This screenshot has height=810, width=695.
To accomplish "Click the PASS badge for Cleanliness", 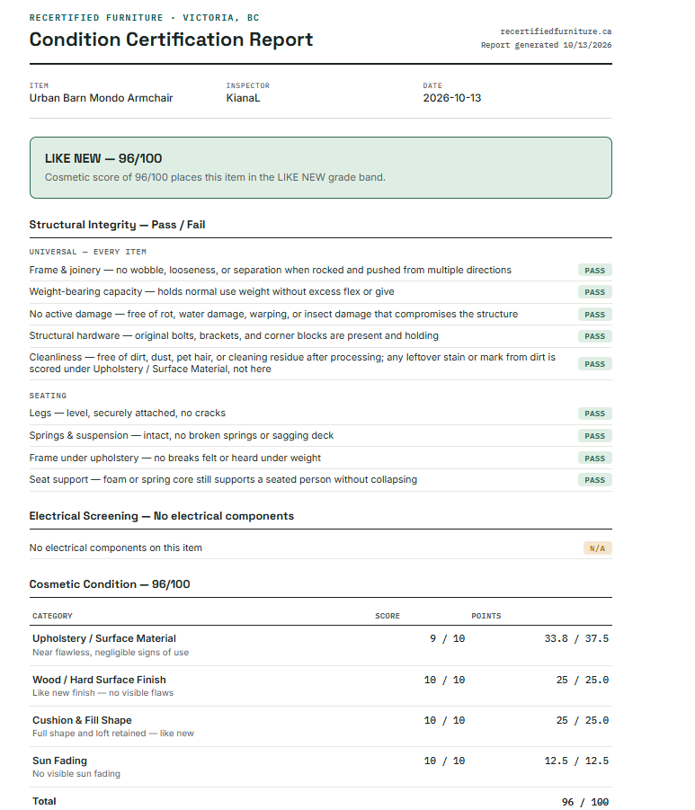I will pos(595,364).
